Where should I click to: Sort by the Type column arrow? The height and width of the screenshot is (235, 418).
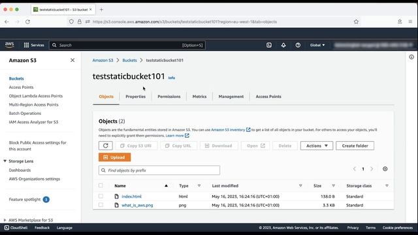[x=199, y=185]
